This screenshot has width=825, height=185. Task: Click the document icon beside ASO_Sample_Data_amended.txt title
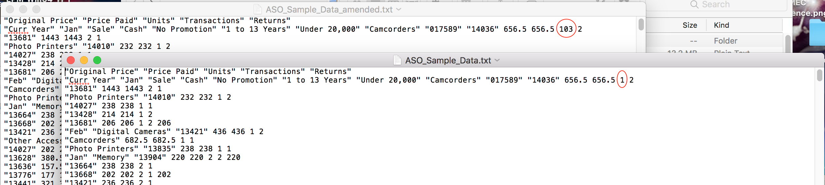258,9
